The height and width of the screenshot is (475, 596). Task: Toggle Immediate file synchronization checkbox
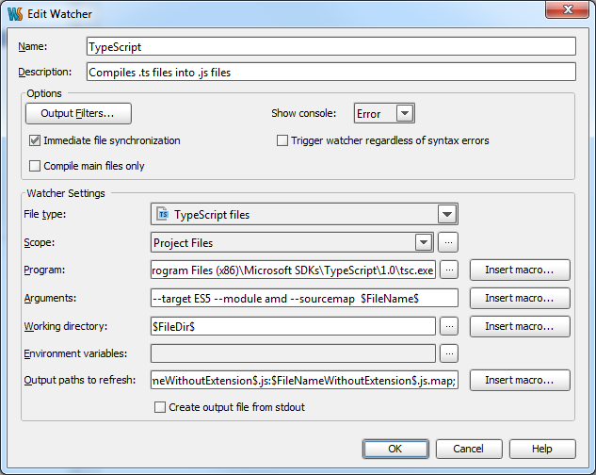pyautogui.click(x=35, y=140)
